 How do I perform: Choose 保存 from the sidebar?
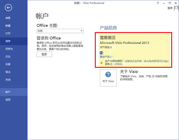[x=14, y=41]
